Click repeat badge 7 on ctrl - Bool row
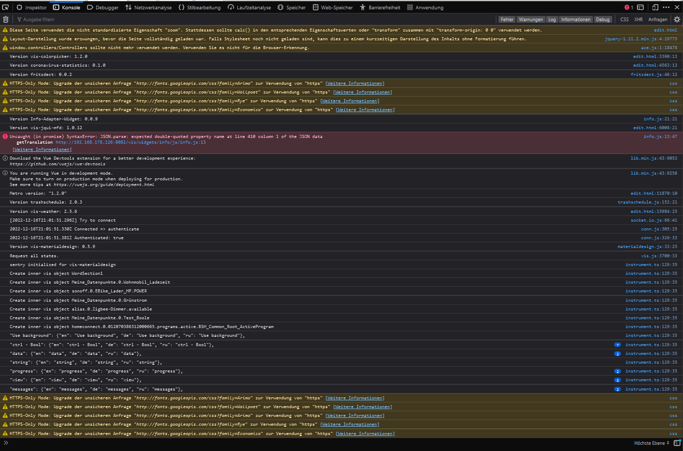The image size is (683, 451). [x=617, y=345]
